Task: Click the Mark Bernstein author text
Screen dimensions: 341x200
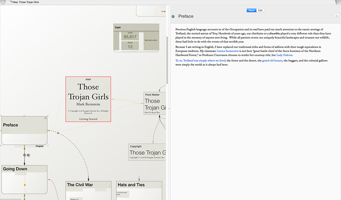Action: coord(88,104)
